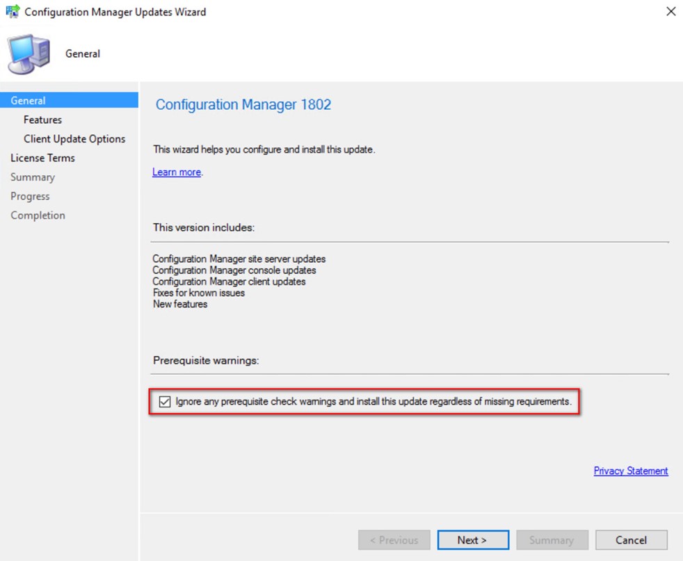
Task: Click the Configuration Manager 1802 heading
Action: point(243,104)
